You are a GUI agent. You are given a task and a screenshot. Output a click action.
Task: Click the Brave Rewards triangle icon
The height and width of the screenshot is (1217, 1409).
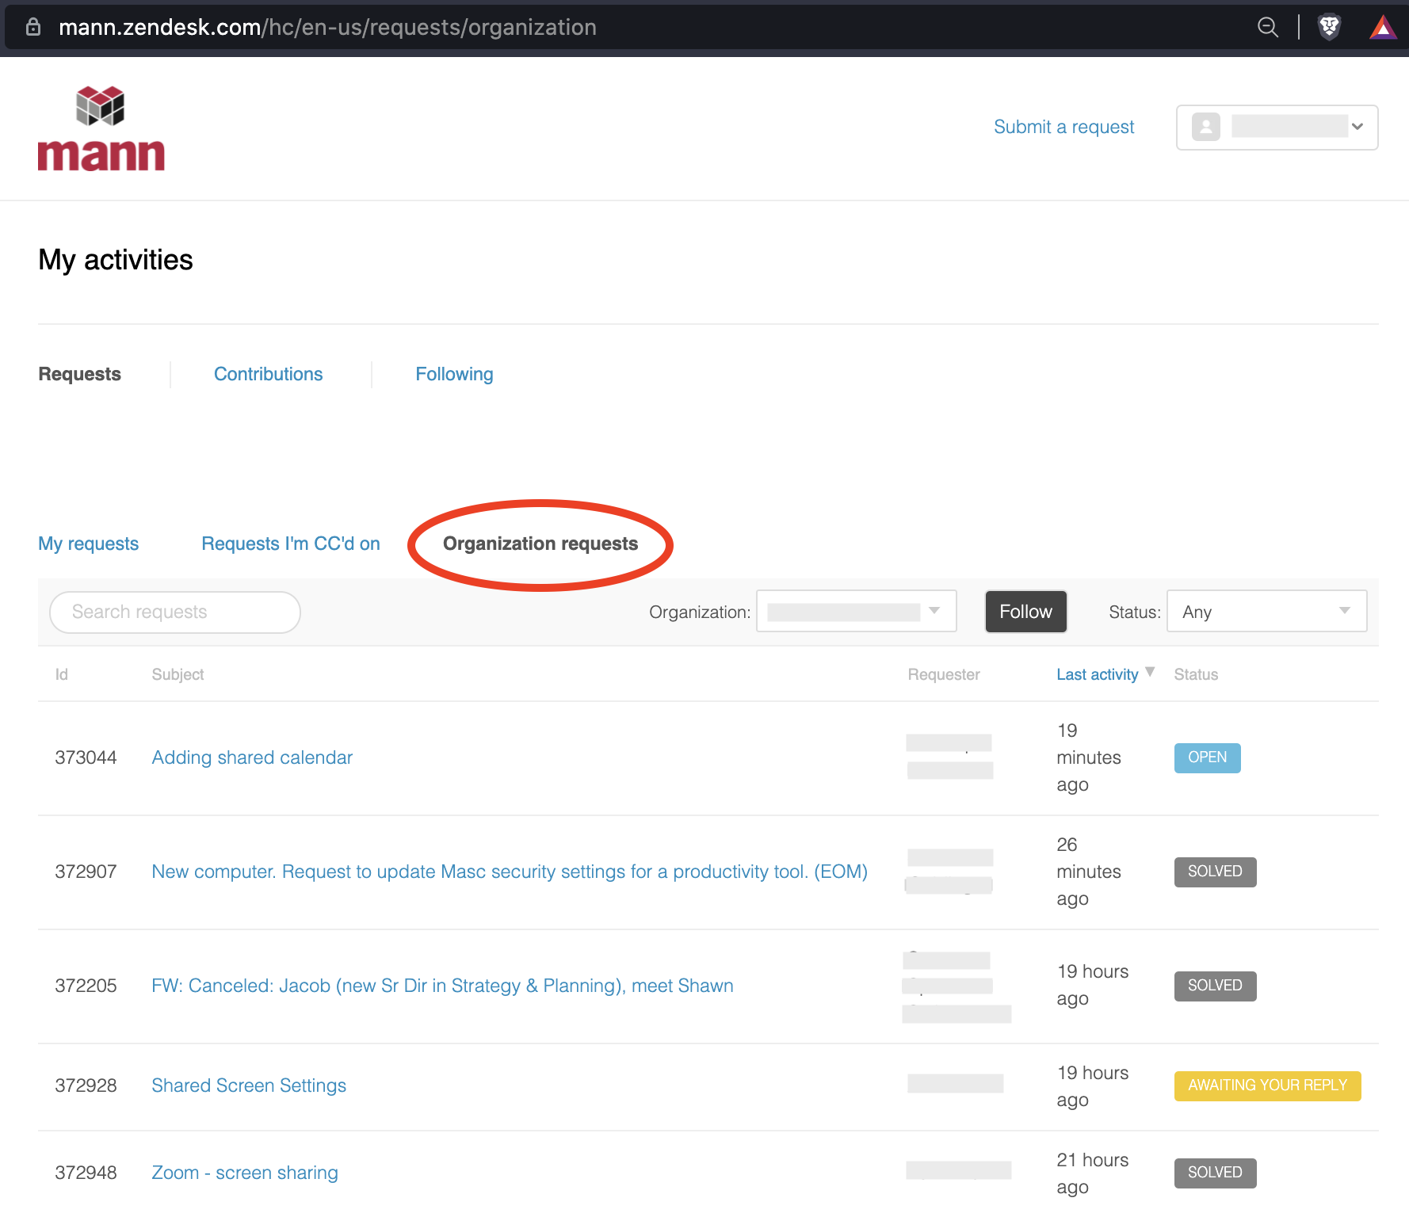pyautogui.click(x=1383, y=28)
